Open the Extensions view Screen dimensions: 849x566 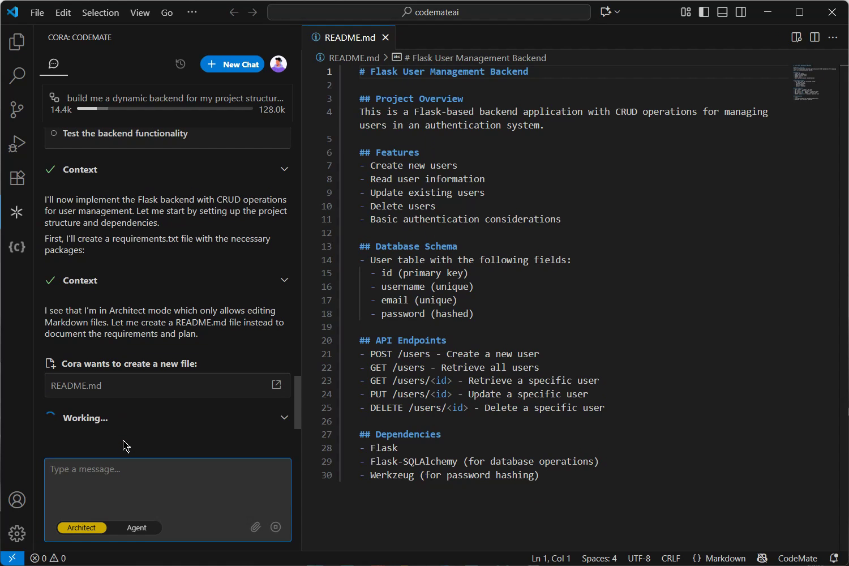17,178
